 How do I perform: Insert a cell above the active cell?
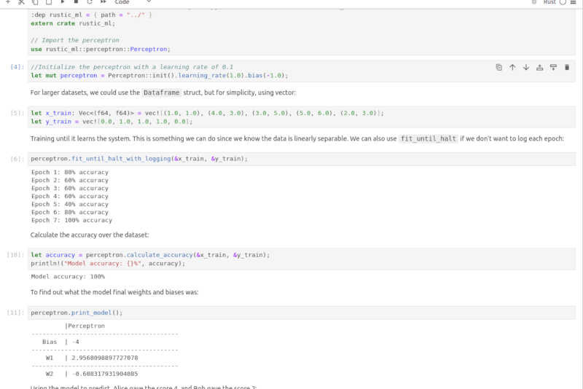(x=540, y=67)
